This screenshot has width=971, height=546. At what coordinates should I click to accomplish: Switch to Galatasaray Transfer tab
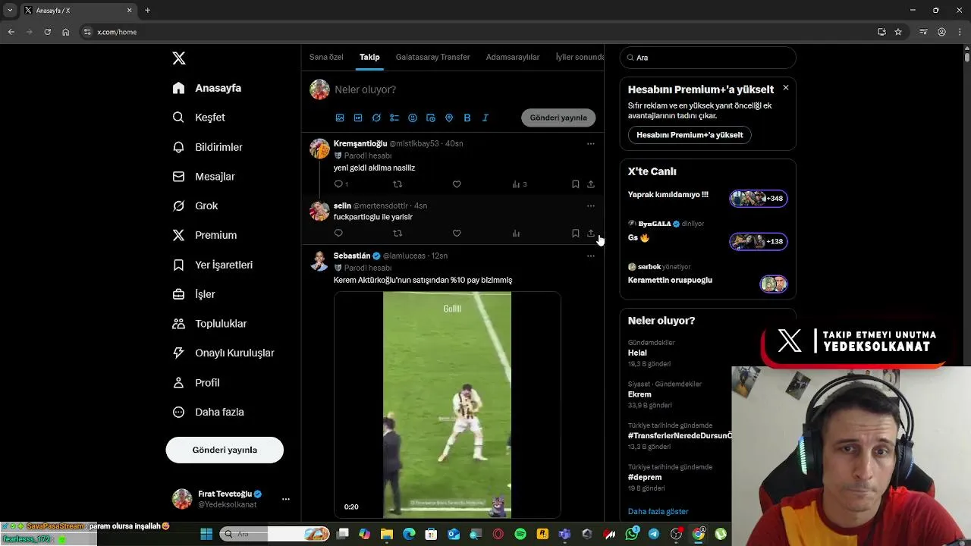(432, 57)
